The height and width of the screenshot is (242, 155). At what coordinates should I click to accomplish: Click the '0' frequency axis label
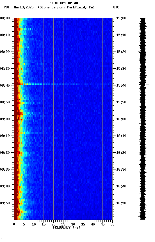coord(14,225)
